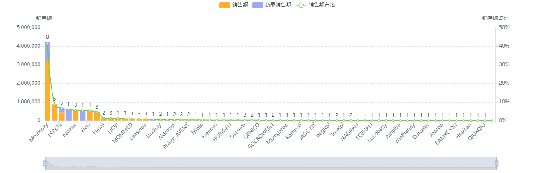This screenshot has width=554, height=173.
Task: Click the Momcozy axis label
Action: click(38, 132)
